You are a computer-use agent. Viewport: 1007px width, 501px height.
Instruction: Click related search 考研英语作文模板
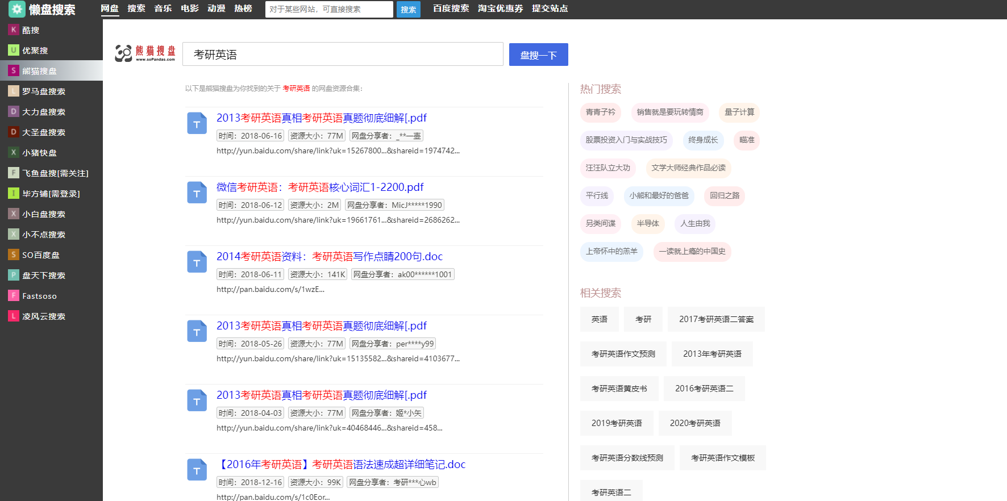click(x=723, y=458)
